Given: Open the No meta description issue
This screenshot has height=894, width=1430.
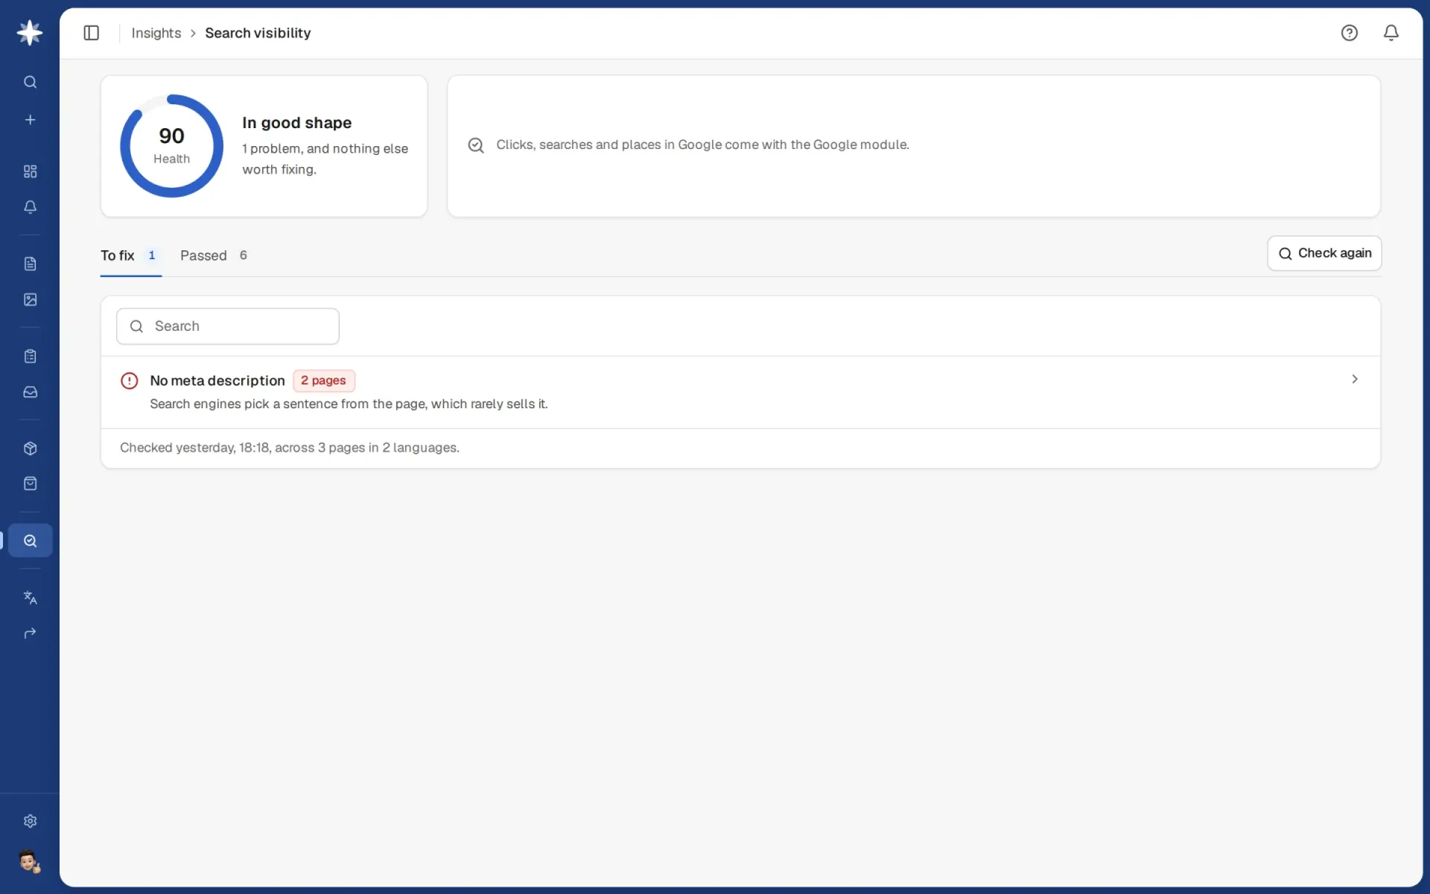Looking at the screenshot, I should [x=740, y=392].
